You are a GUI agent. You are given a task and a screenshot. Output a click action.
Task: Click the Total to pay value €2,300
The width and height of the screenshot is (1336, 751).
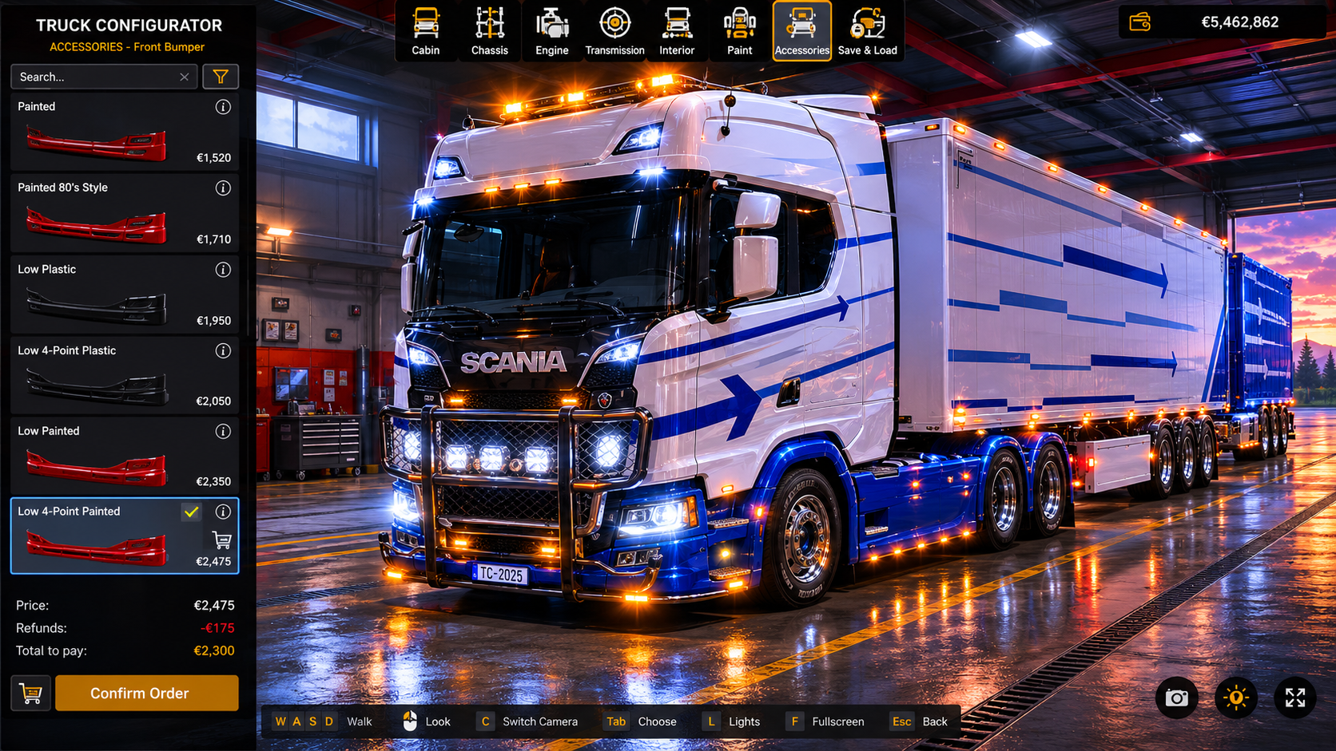tap(214, 651)
